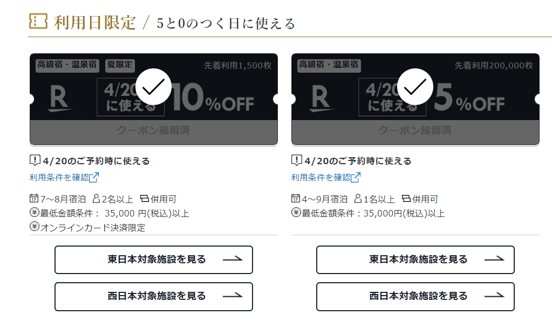Image resolution: width=552 pixels, height=322 pixels.
Task: Click external-link icon after right 利用条件を確認
Action: pyautogui.click(x=356, y=177)
